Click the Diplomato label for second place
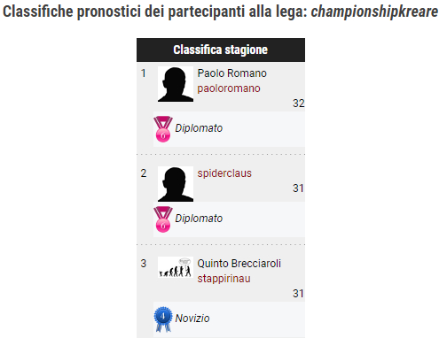The height and width of the screenshot is (338, 447). click(199, 219)
